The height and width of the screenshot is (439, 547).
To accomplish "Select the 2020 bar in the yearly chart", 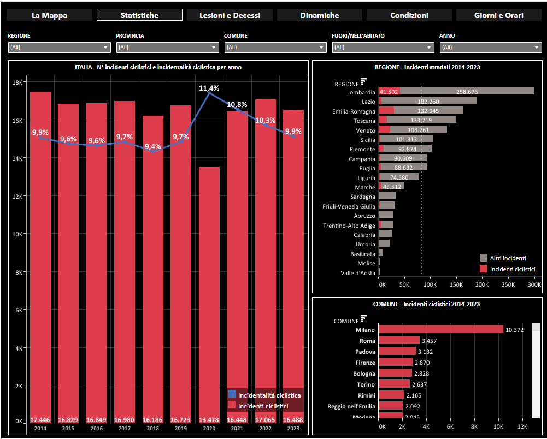I will click(x=209, y=295).
